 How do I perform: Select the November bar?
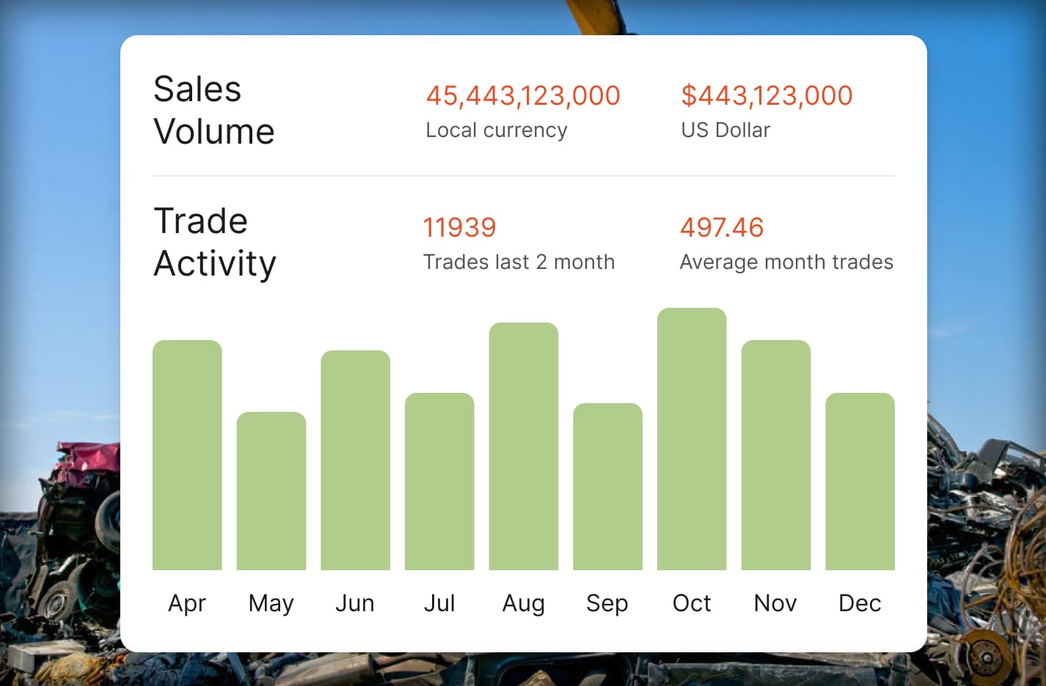775,455
